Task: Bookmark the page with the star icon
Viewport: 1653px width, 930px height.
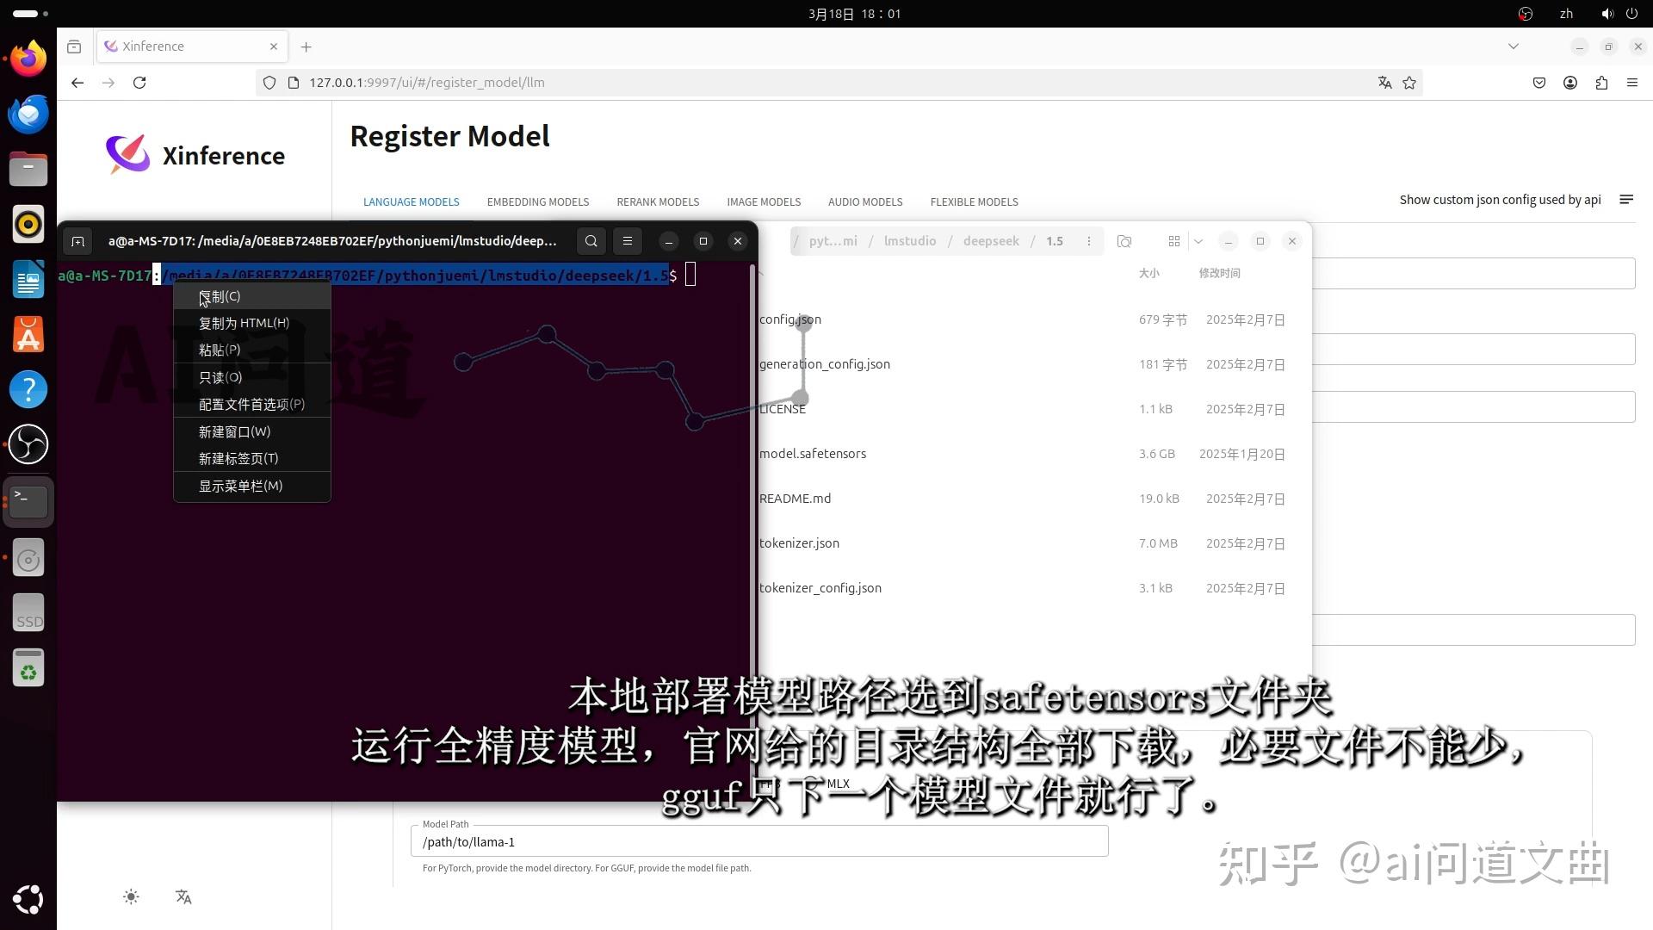Action: [1409, 83]
